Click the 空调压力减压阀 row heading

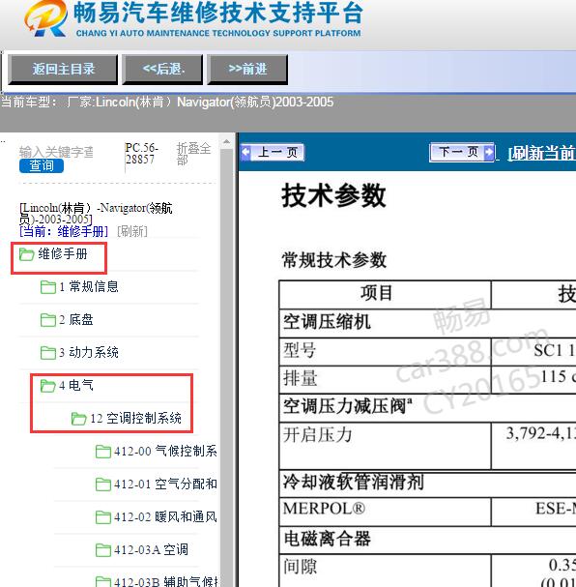(348, 406)
